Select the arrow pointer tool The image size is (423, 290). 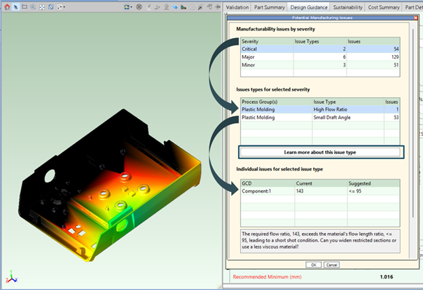point(16,7)
